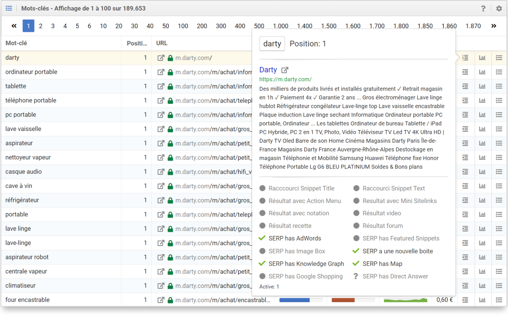508x317 pixels.
Task: Select page 100 in pagination
Action: click(183, 26)
